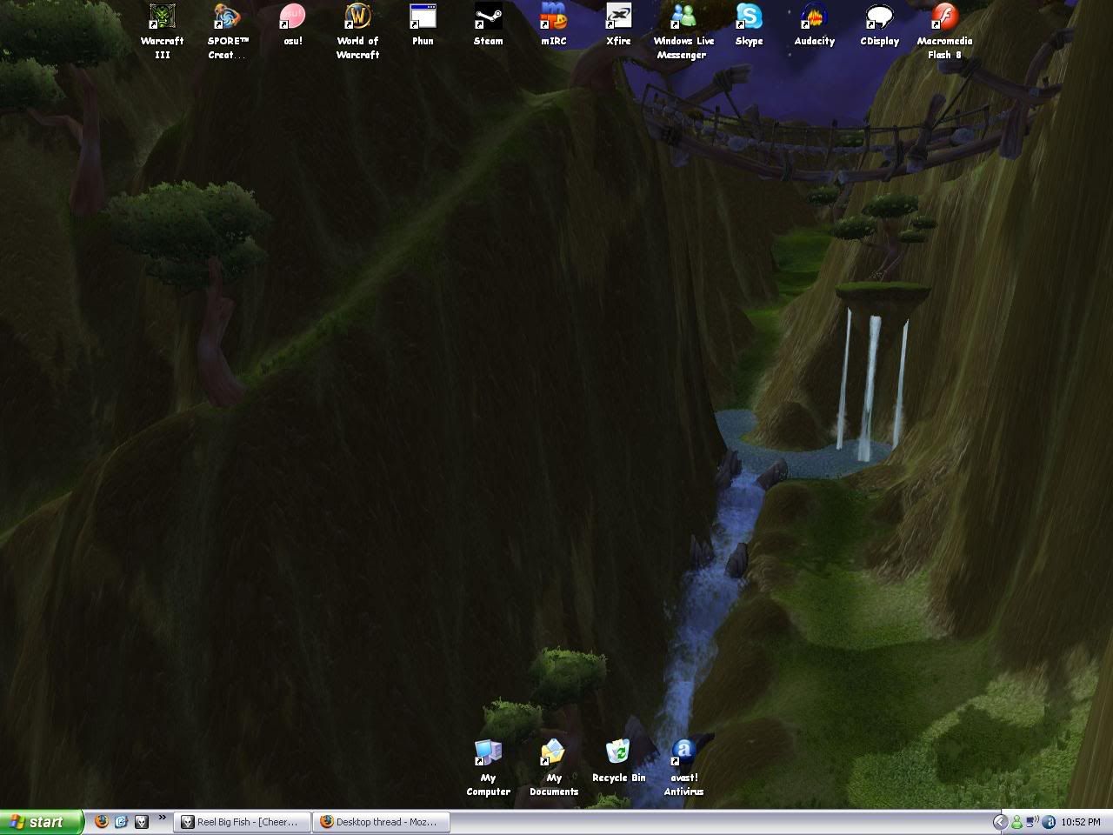Switch to the Reel Big Fish taskbar window

pos(242,822)
